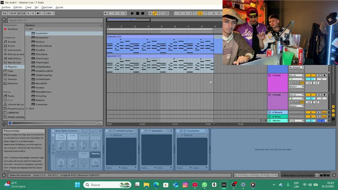Viewport: 338px width, 190px height.
Task: Open 4 Audio Master output dropdown
Action: 296,106
